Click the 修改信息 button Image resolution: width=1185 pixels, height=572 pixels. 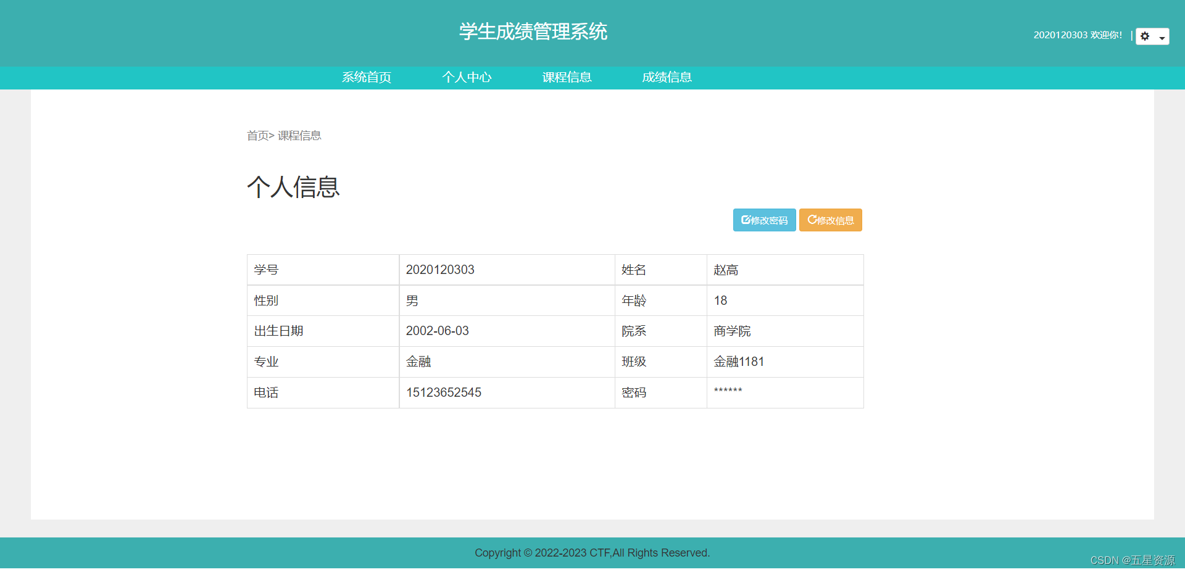coord(831,220)
